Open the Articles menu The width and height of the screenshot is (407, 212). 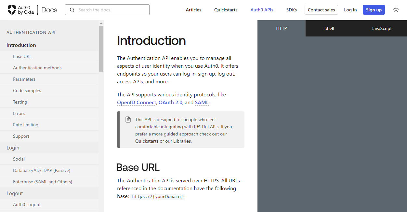(x=193, y=10)
